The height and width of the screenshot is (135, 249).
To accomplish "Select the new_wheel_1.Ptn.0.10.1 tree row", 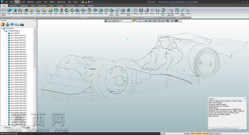I will pos(18,54).
